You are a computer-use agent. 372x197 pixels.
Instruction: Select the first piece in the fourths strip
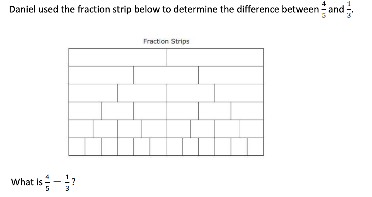coord(93,93)
